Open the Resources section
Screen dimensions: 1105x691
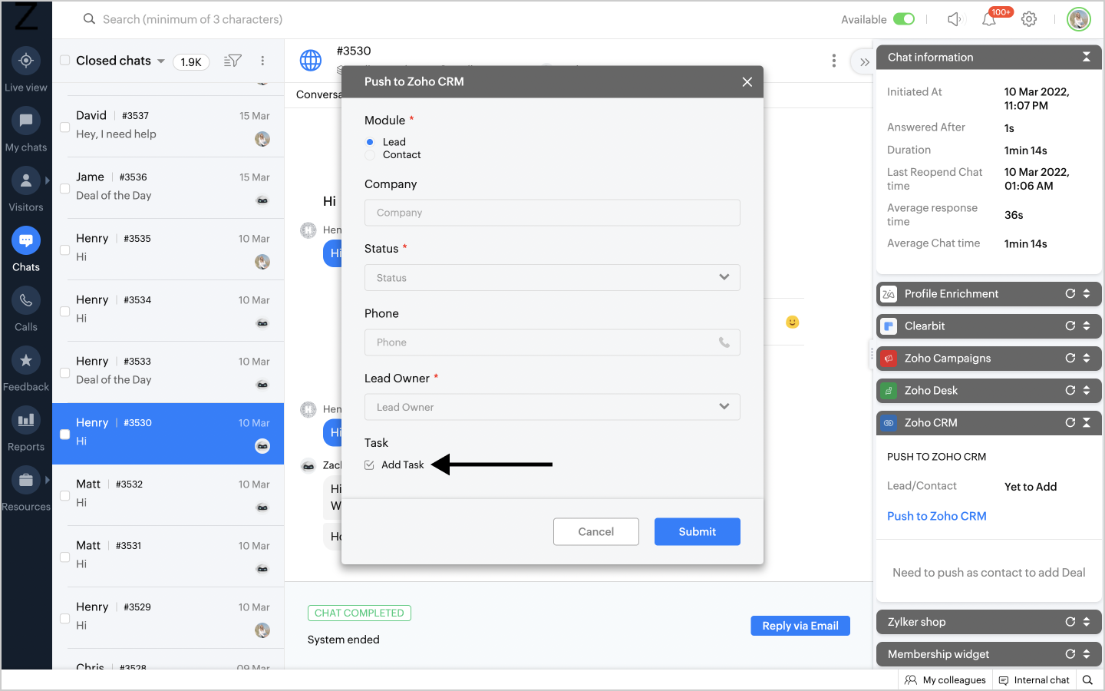(26, 490)
